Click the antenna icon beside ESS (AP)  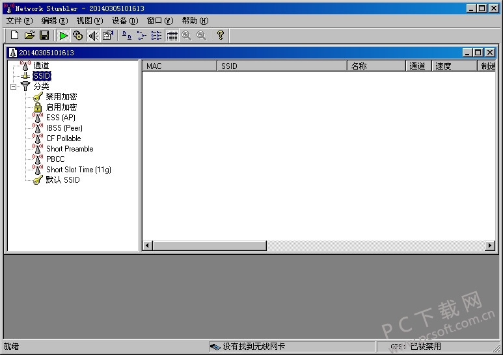pos(38,117)
